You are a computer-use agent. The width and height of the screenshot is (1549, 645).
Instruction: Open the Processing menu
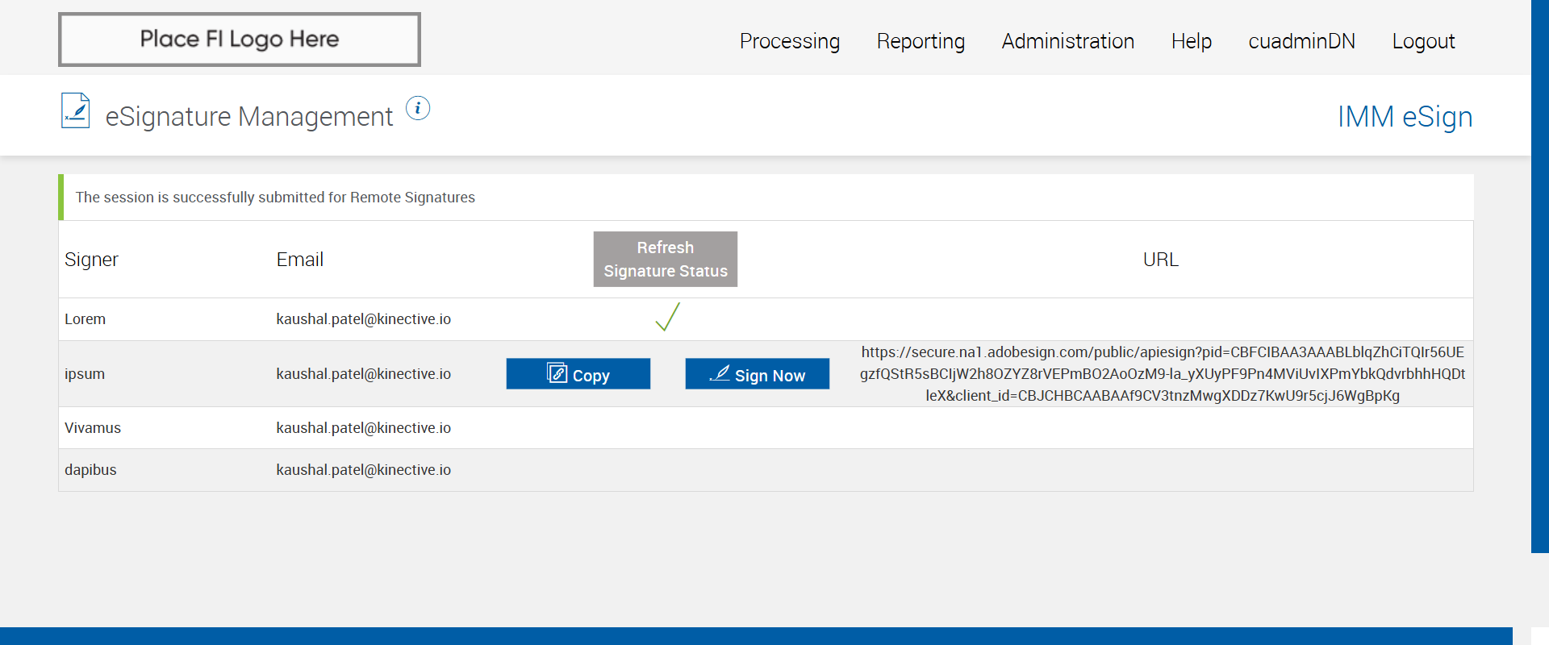click(790, 41)
